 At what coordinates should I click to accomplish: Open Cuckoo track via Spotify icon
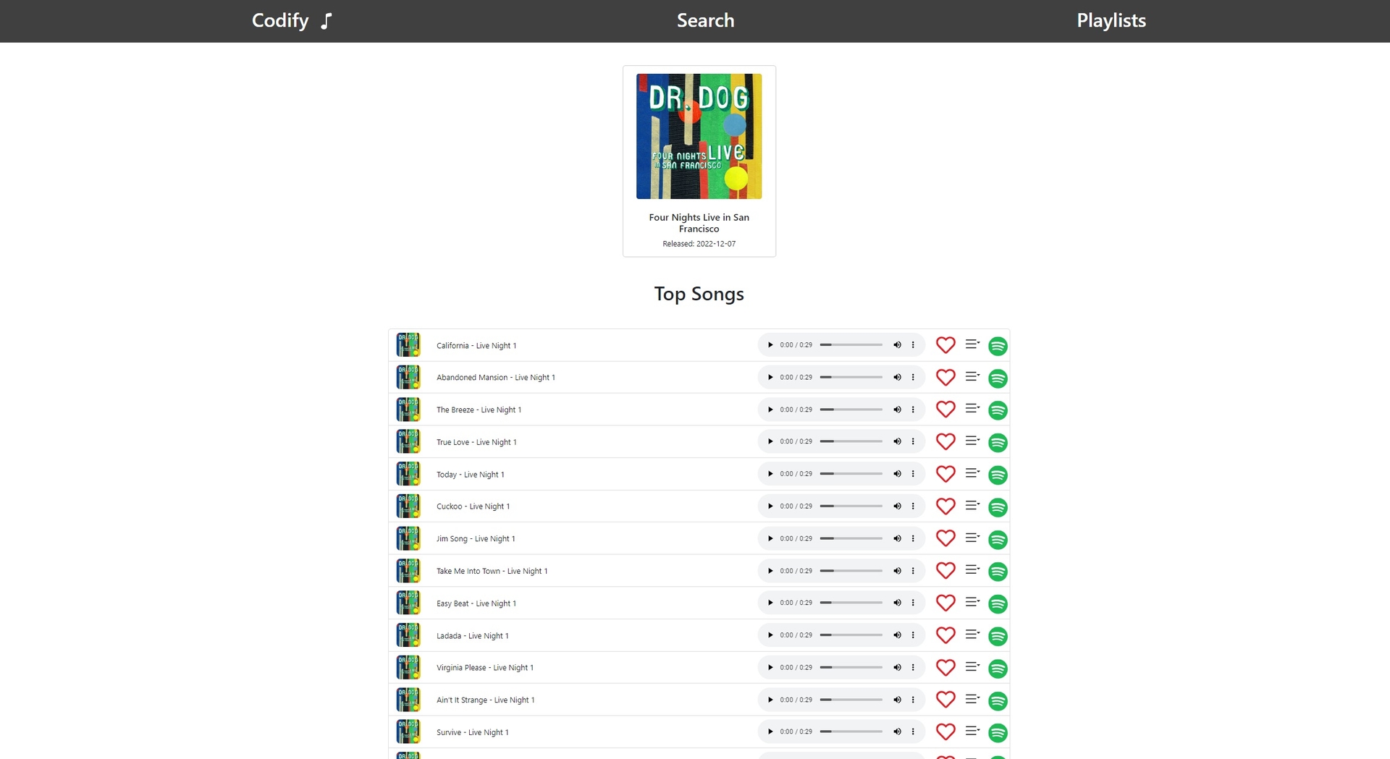998,507
